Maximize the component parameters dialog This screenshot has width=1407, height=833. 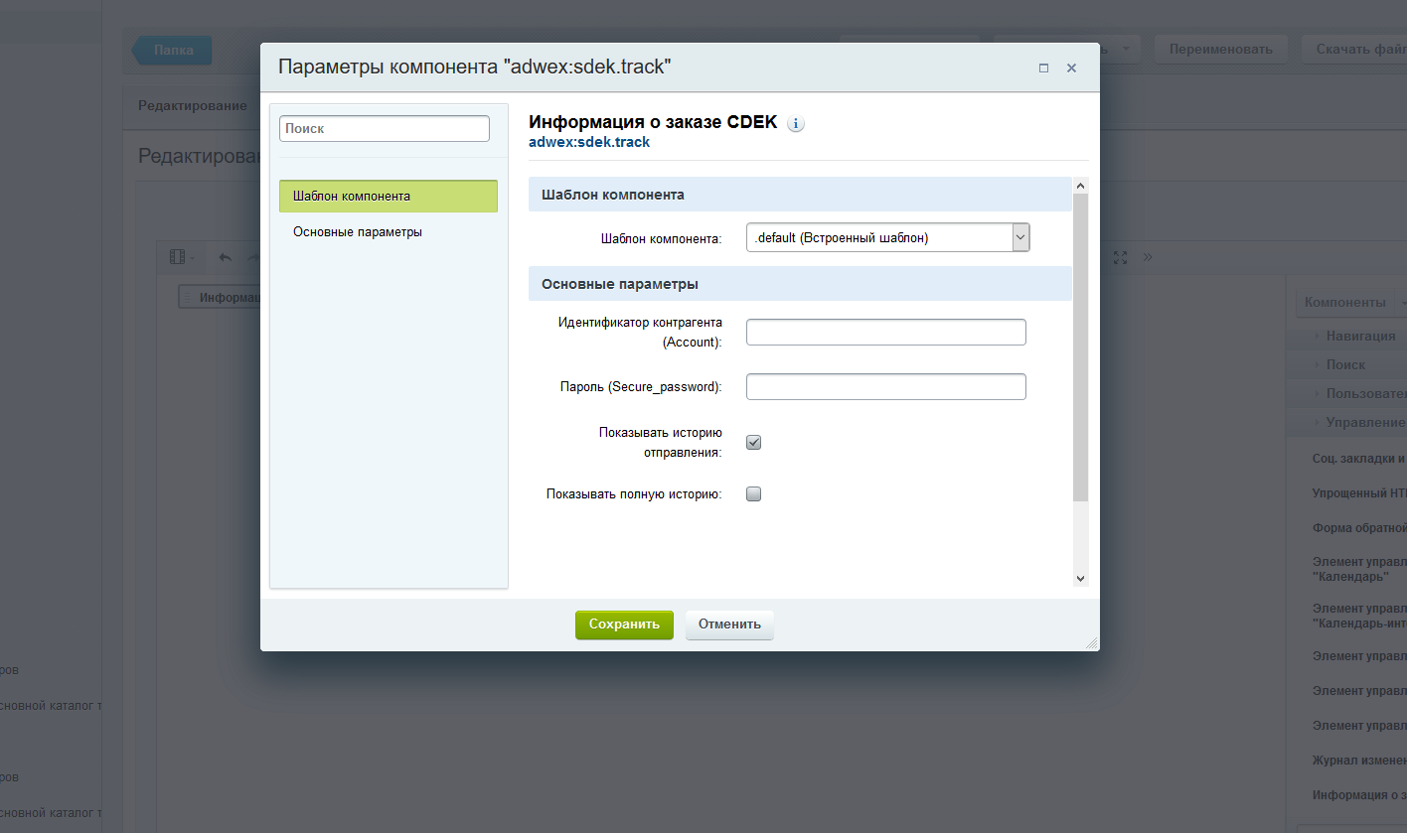1043,69
